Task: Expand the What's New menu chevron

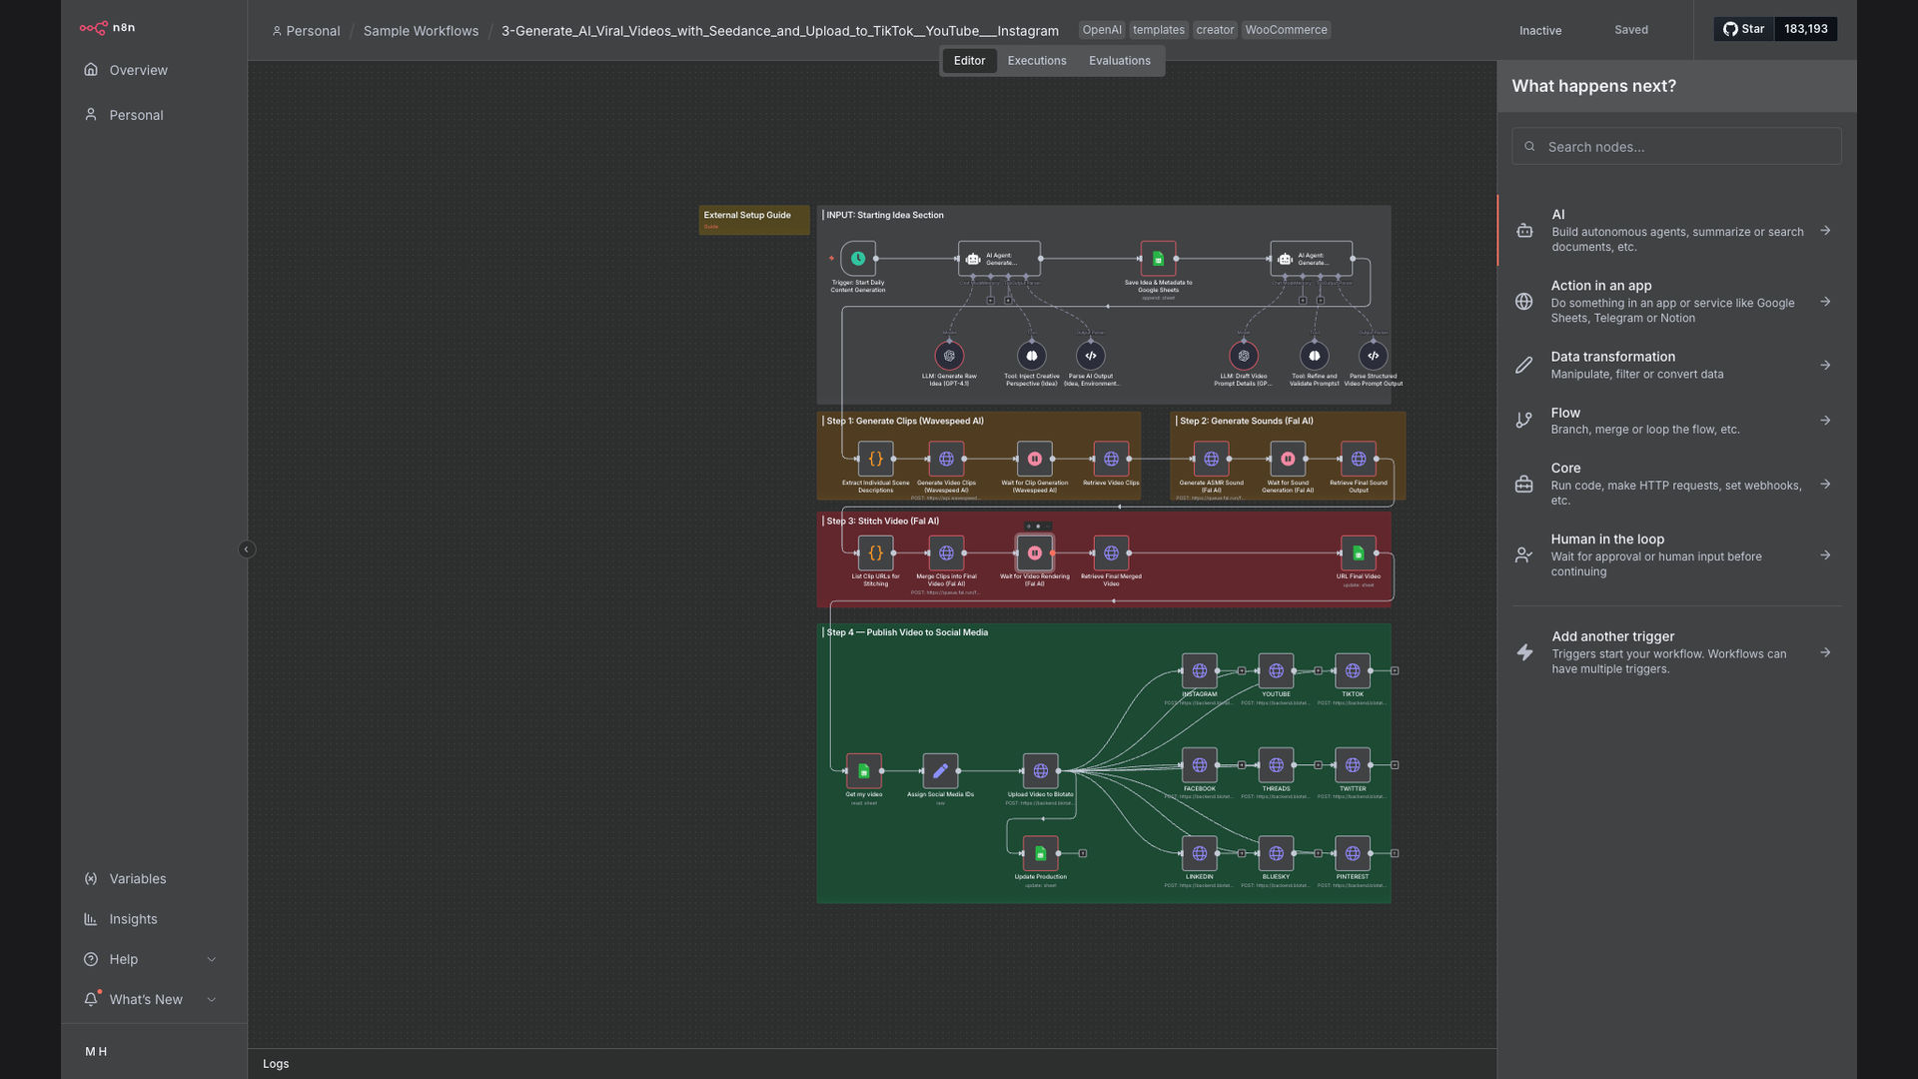Action: [212, 1000]
